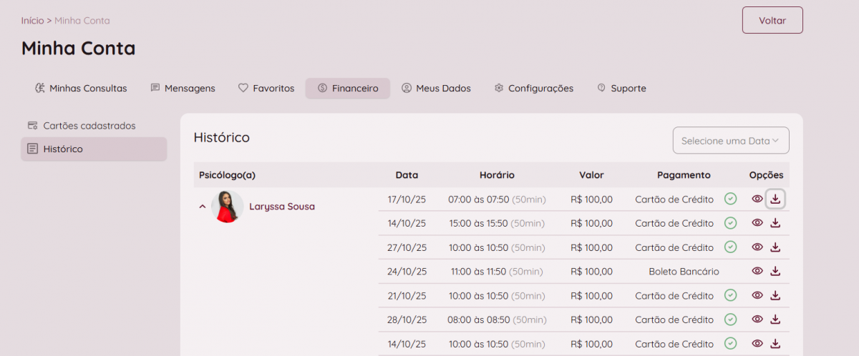Download receipt for 28/10/25 08:00 appointment
Viewport: 859px width, 356px height.
[775, 320]
